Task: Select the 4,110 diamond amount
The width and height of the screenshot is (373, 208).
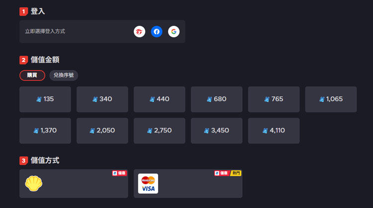Action: (x=274, y=131)
